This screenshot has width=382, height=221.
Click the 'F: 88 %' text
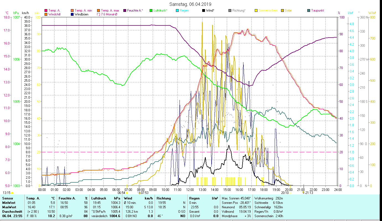(x=31, y=216)
